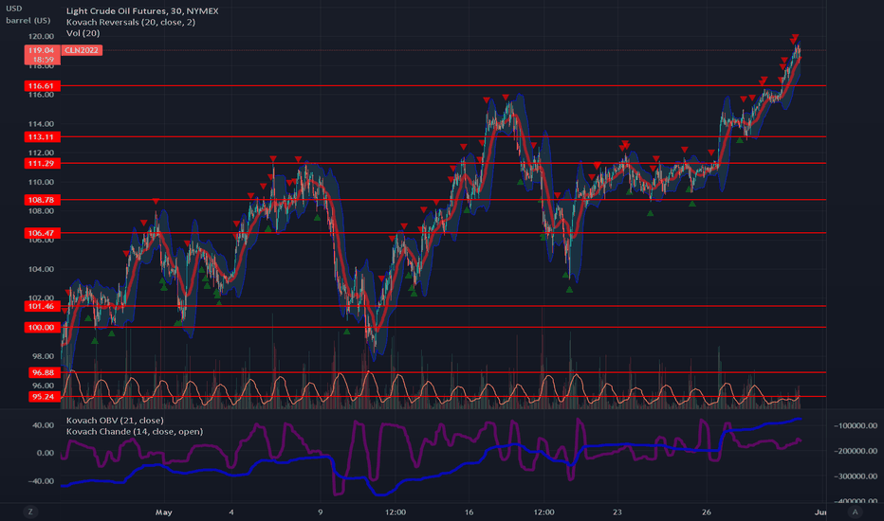Select the 96.88 horizontal line price label

(44, 372)
